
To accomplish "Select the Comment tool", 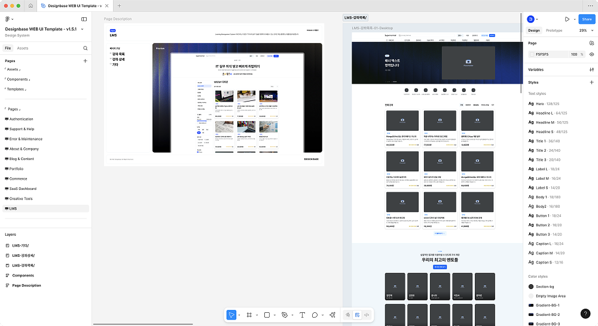I will [315, 315].
